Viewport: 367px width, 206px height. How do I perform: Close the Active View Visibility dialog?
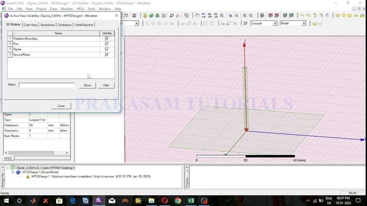click(x=116, y=15)
